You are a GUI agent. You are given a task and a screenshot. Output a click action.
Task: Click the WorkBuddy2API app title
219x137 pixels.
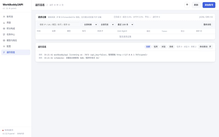pos(13,5)
